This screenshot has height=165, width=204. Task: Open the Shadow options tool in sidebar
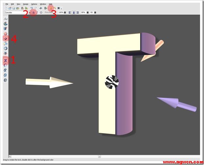click(6, 53)
